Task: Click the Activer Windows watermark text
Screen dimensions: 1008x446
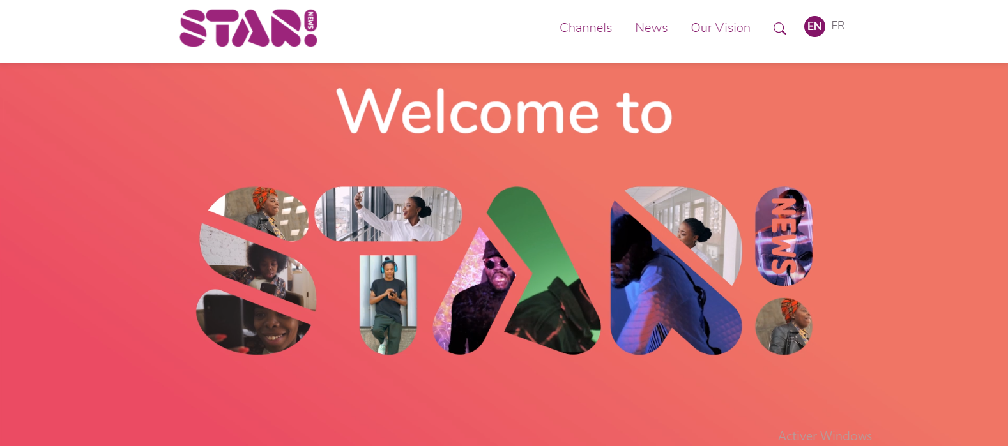Action: (825, 436)
